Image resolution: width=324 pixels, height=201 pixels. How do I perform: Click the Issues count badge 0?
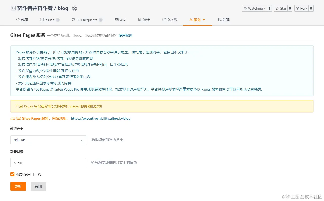(x=58, y=20)
